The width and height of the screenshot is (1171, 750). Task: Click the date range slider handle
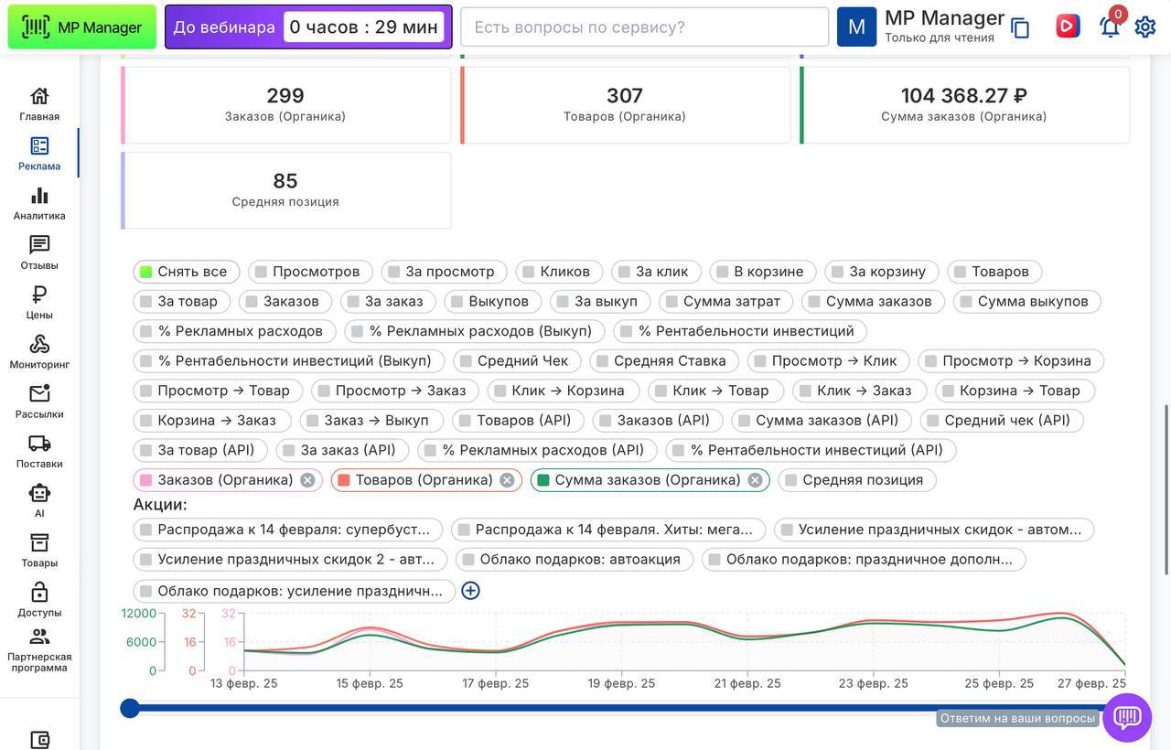tap(130, 708)
